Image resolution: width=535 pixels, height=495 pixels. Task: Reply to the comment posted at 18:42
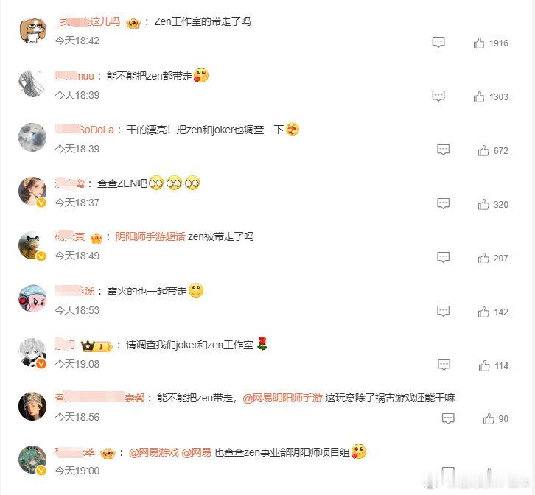click(x=438, y=42)
